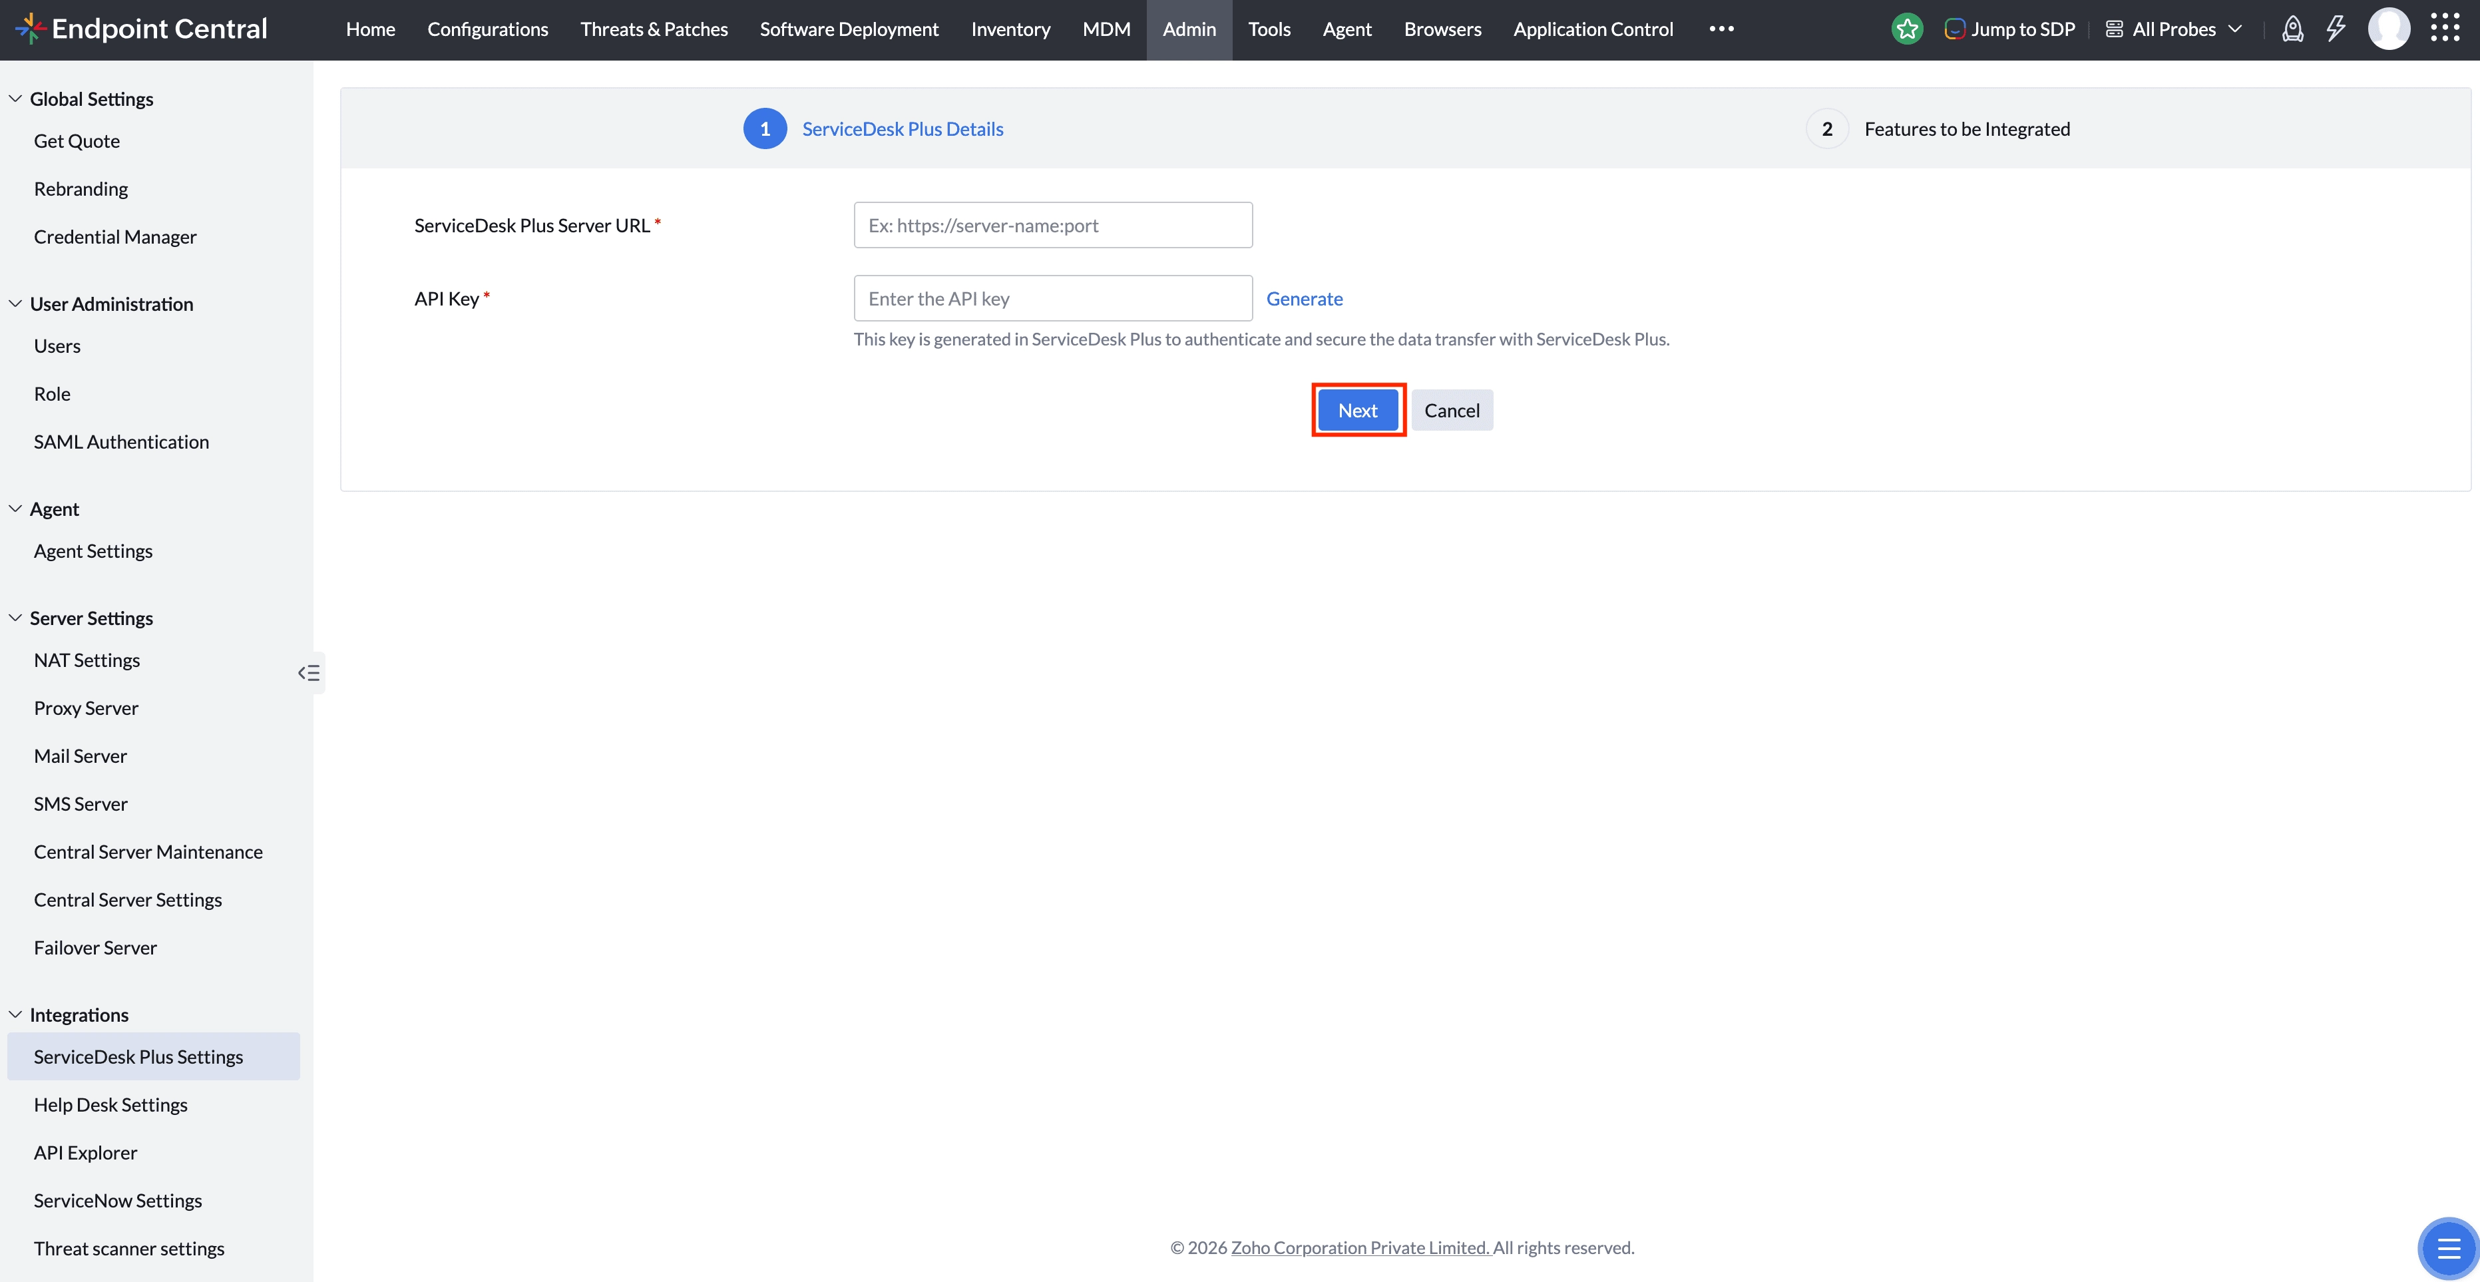2480x1282 pixels.
Task: Click Jump to SDP
Action: (x=2010, y=29)
